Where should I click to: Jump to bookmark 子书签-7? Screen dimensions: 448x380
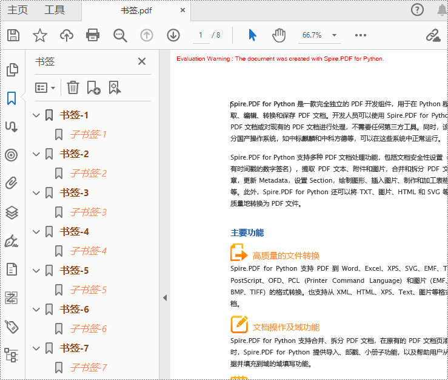coord(89,367)
